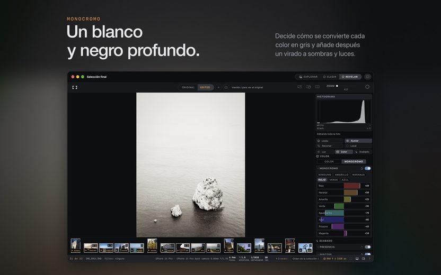
Task: Click the macOS close window red button
Action: click(x=73, y=77)
